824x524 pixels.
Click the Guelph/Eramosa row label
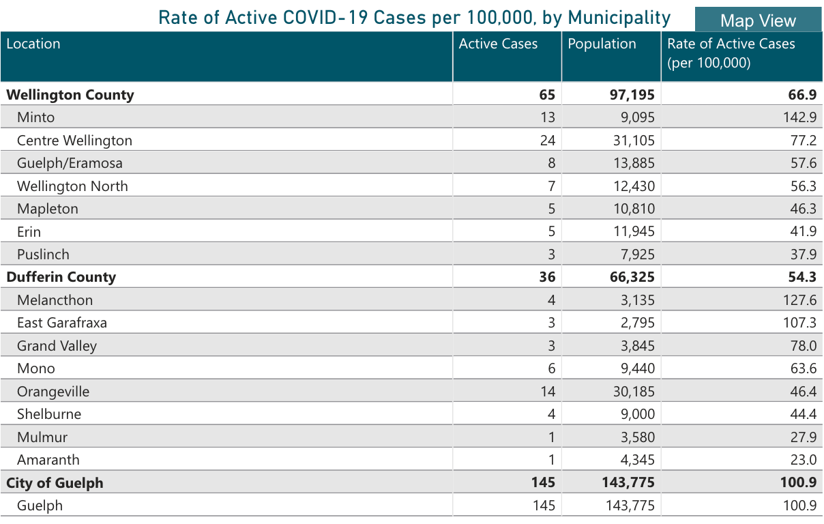coord(70,163)
